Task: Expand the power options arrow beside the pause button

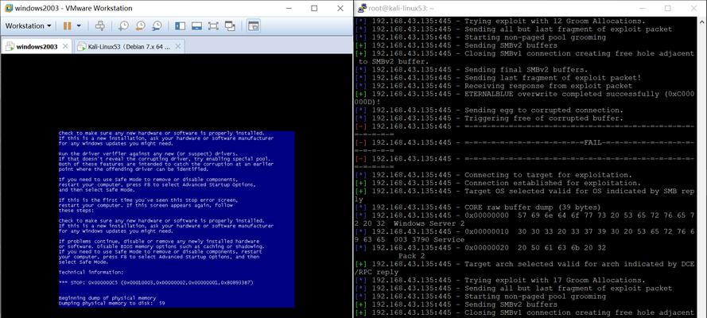Action: click(x=79, y=26)
